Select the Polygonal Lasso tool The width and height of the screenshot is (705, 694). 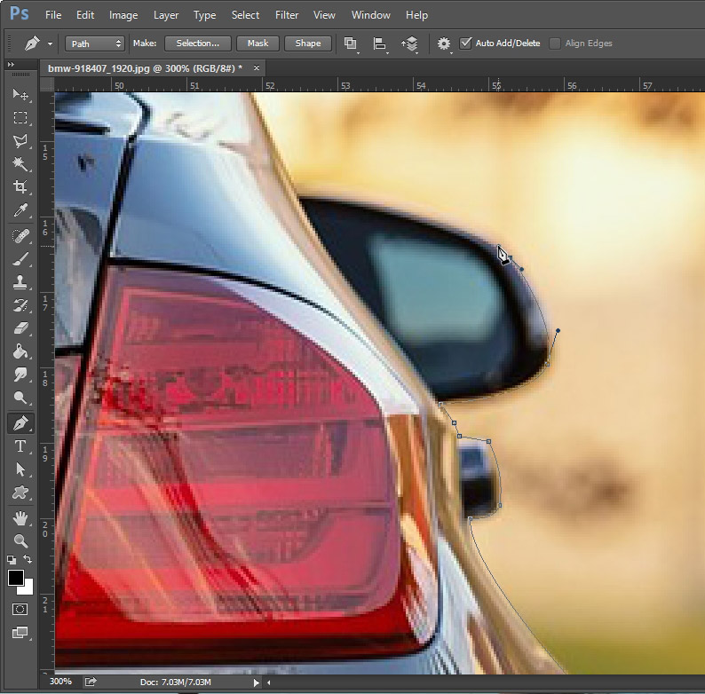(x=20, y=141)
